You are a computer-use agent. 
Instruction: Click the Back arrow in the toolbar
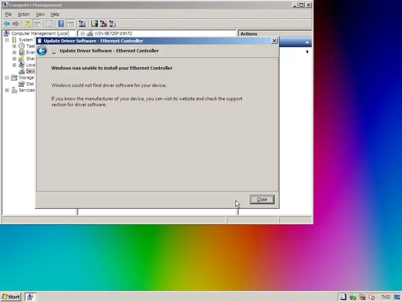(x=7, y=24)
